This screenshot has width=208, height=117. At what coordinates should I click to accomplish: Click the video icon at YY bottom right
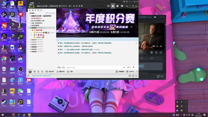coord(130,76)
